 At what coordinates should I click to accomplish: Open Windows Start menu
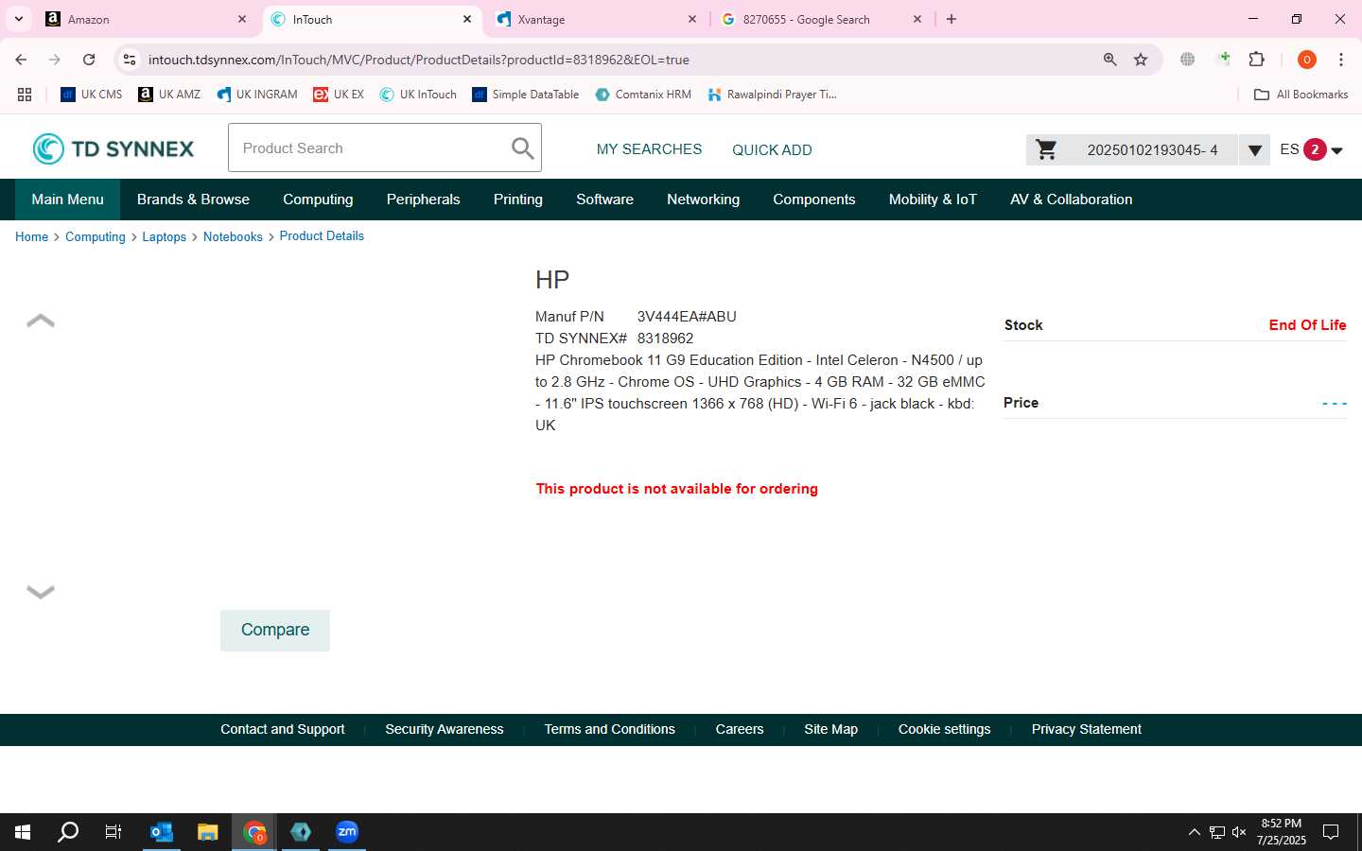(23, 832)
